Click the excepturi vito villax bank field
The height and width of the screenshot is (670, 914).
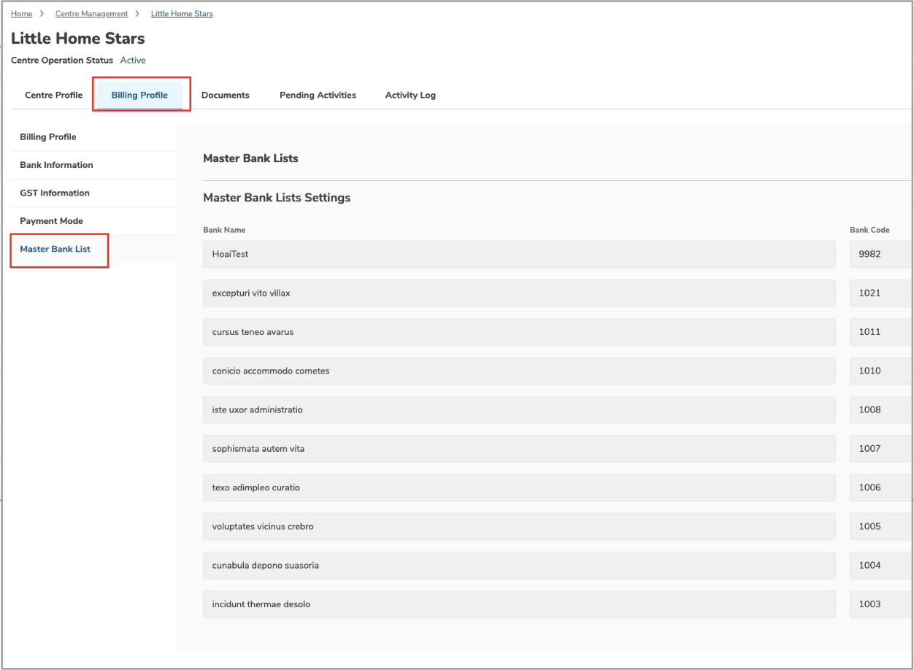point(518,293)
